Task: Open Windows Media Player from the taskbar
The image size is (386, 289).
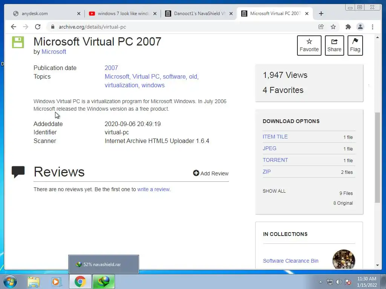Action: pyautogui.click(x=57, y=281)
